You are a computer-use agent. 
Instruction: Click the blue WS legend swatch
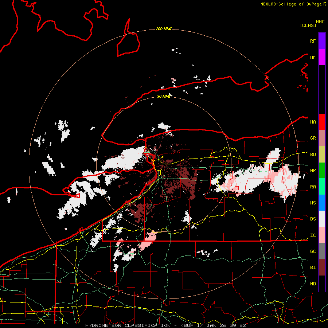click(x=322, y=203)
